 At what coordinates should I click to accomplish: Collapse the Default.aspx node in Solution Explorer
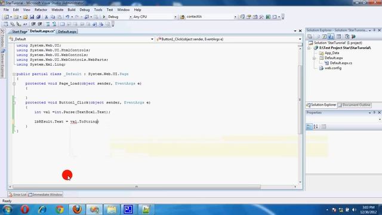314,58
